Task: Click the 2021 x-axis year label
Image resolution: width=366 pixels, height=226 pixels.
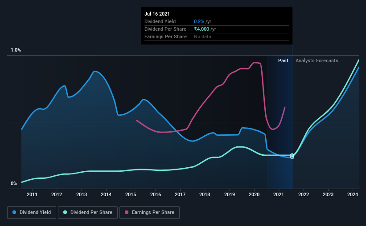Action: coord(279,194)
